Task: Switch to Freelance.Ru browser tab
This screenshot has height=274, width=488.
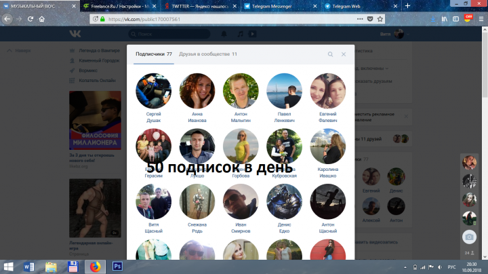Action: pyautogui.click(x=121, y=6)
